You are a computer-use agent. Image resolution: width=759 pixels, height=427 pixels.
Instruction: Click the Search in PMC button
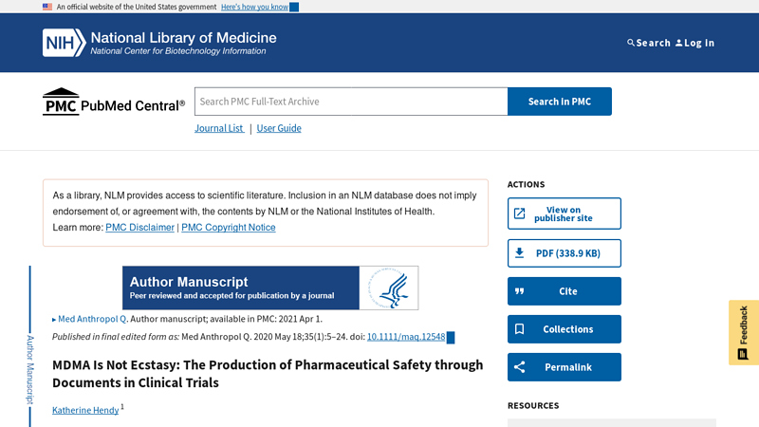pos(560,102)
